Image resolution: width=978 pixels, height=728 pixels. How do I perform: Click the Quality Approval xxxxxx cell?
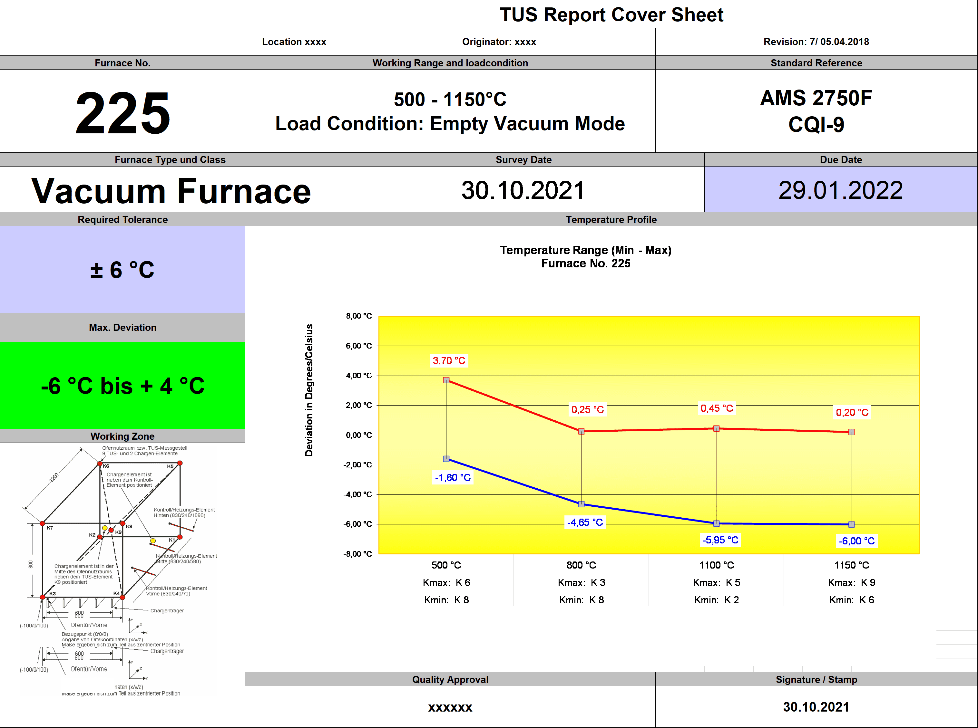(450, 707)
